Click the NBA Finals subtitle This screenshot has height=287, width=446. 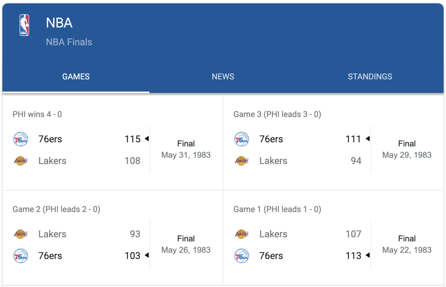coord(69,42)
